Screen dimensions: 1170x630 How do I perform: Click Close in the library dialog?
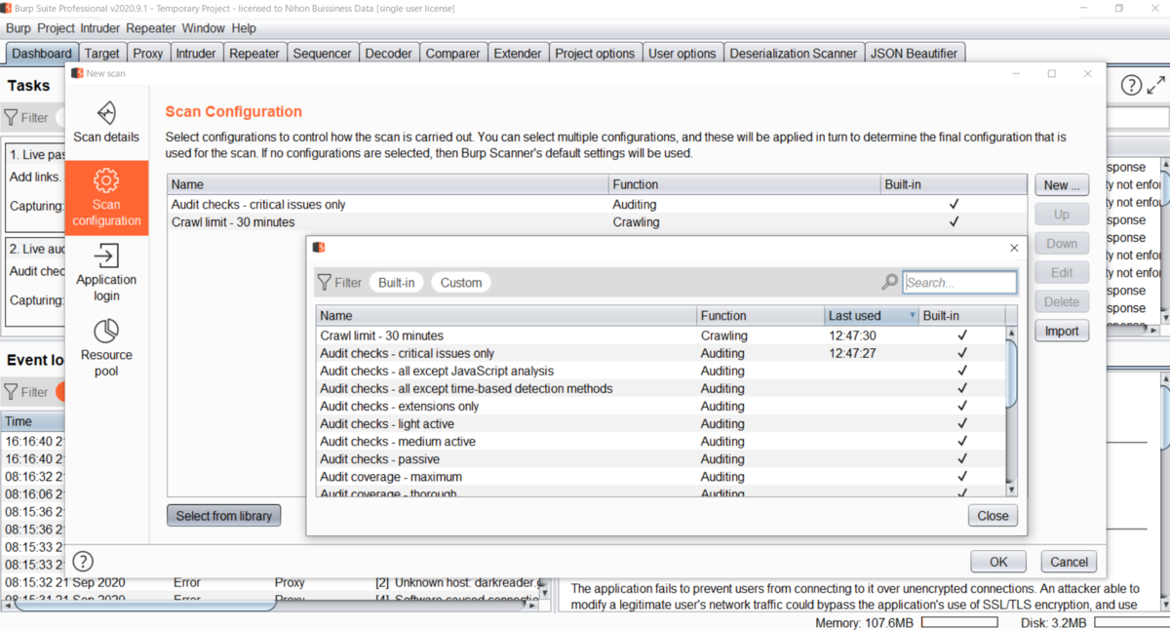(993, 516)
